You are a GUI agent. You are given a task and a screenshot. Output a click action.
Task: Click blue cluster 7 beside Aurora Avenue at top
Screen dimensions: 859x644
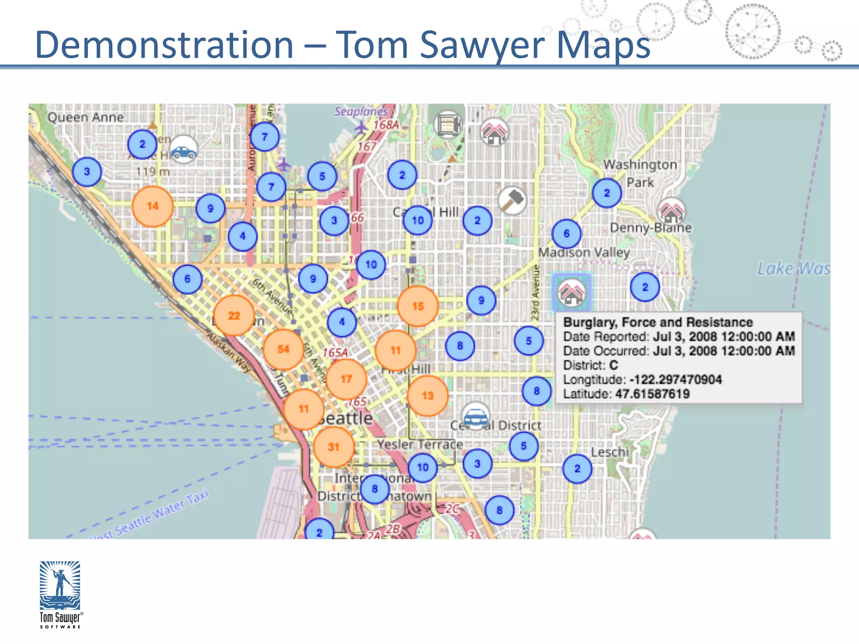(x=265, y=137)
